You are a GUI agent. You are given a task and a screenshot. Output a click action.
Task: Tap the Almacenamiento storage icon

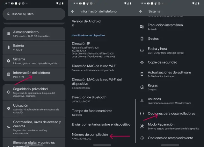pos(9,34)
